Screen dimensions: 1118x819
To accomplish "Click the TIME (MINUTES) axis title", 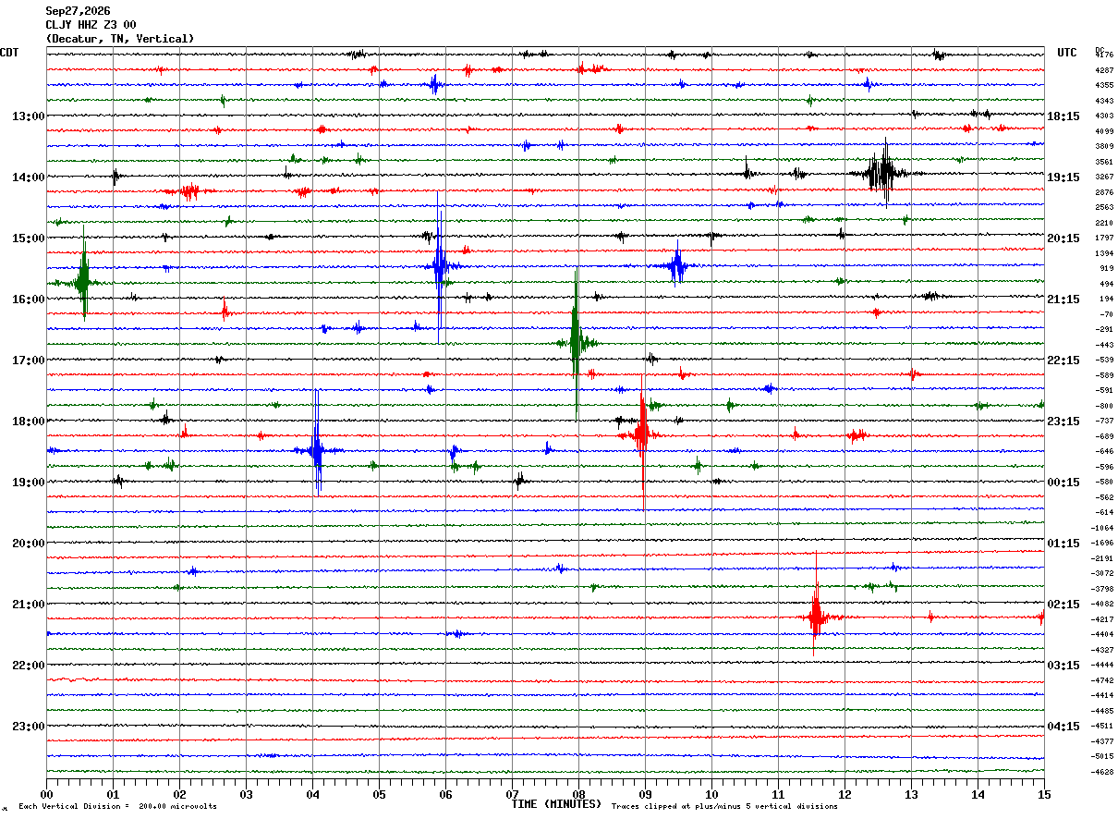I will click(x=556, y=804).
